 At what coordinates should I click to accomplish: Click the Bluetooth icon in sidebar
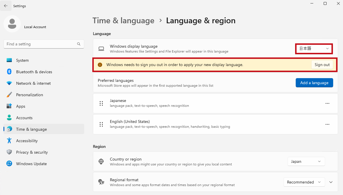click(9, 72)
